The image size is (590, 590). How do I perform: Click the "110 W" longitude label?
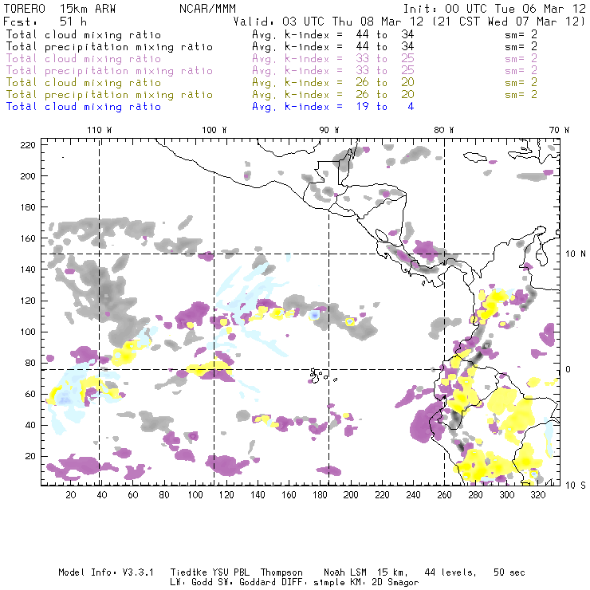100,130
